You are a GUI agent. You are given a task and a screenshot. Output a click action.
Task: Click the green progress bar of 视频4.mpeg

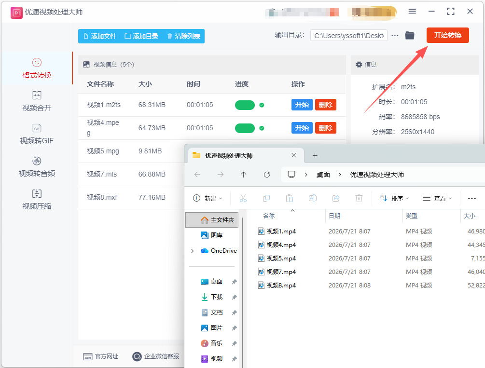tap(245, 128)
